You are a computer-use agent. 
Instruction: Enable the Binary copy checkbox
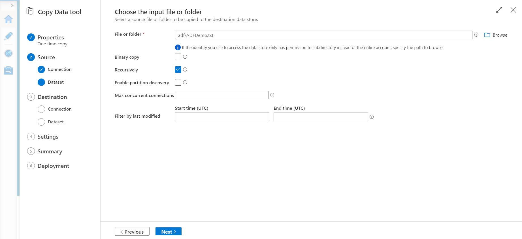[178, 57]
